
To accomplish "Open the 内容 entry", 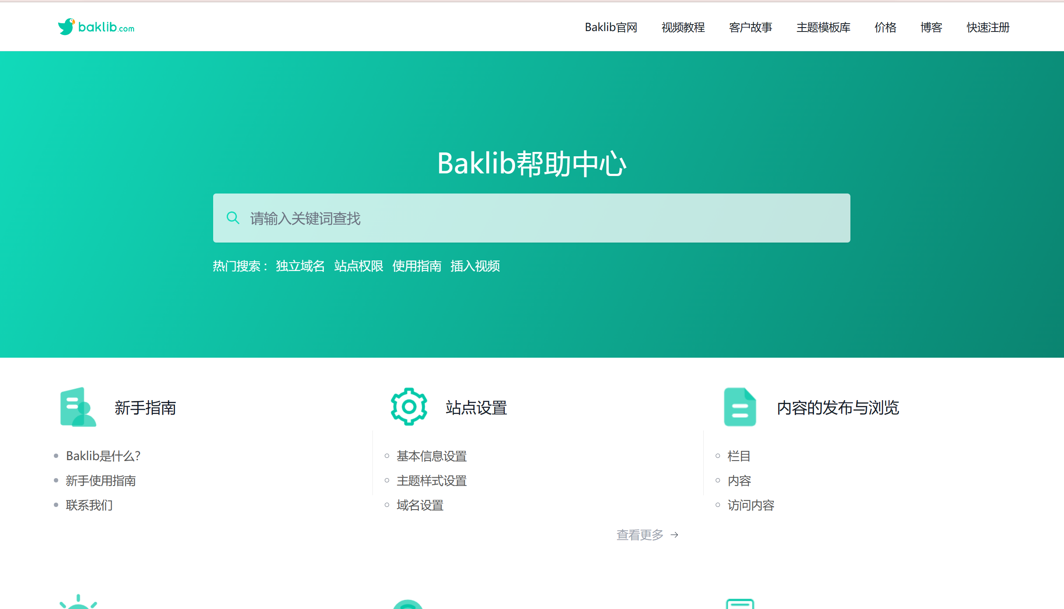I will 739,480.
